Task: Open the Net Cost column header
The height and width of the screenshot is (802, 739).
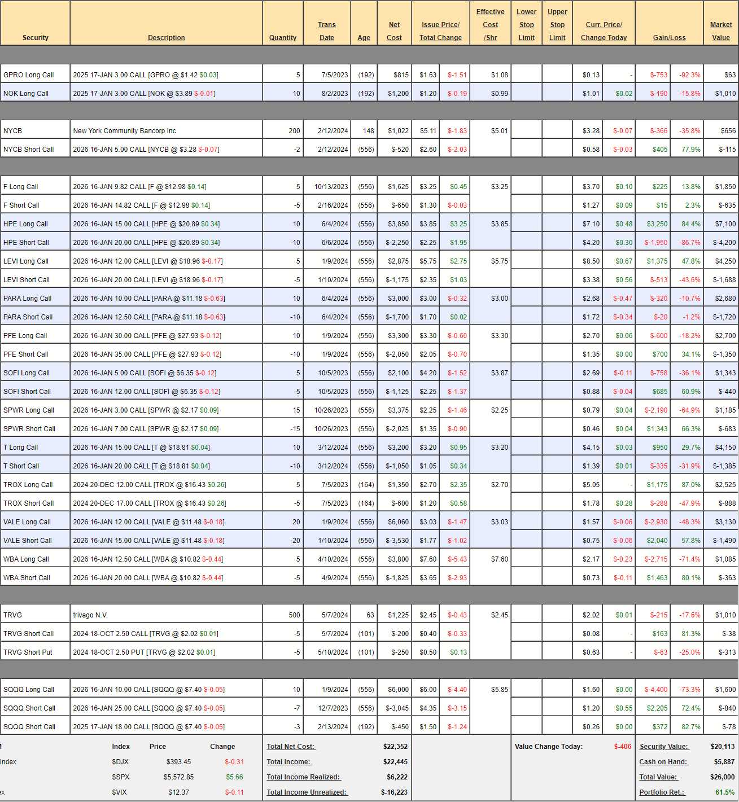Action: pyautogui.click(x=394, y=31)
